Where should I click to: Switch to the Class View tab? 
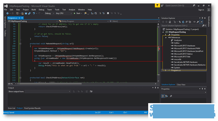point(181,85)
